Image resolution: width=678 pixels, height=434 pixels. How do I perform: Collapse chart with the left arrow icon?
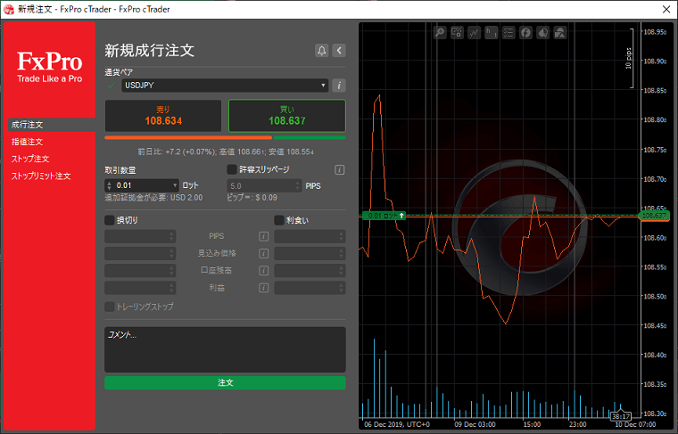tap(339, 51)
